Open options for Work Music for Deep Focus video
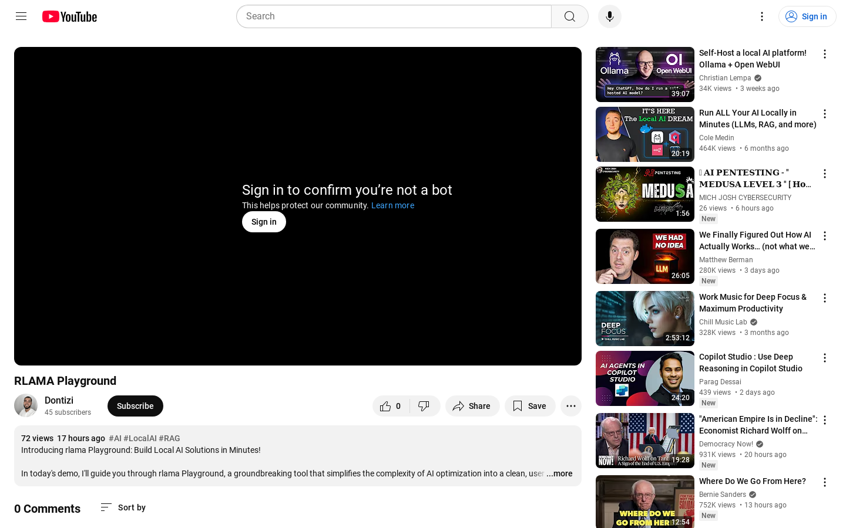 (x=825, y=298)
